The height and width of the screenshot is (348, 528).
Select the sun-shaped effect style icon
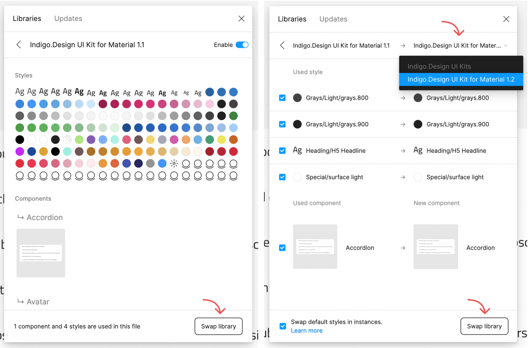[174, 164]
